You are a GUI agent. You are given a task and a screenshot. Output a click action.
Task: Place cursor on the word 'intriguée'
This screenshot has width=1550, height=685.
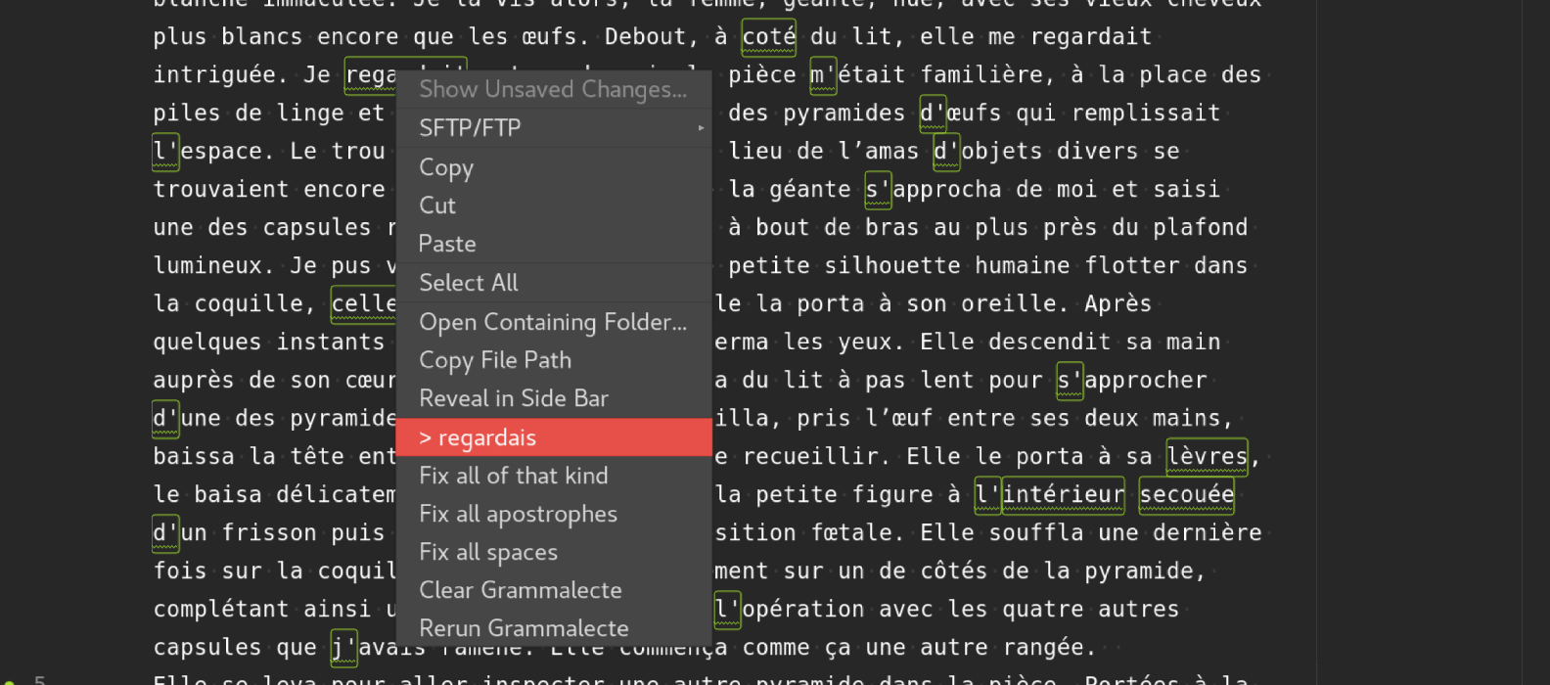click(214, 75)
